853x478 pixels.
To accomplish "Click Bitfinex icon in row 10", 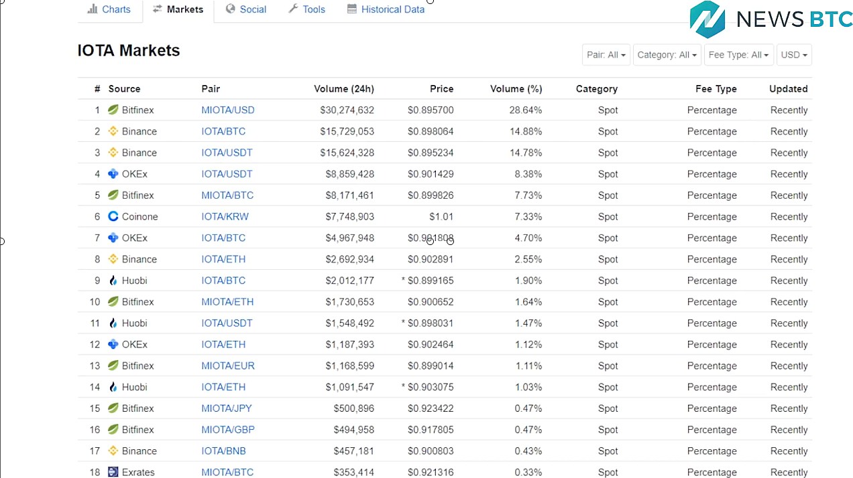I will pyautogui.click(x=113, y=302).
